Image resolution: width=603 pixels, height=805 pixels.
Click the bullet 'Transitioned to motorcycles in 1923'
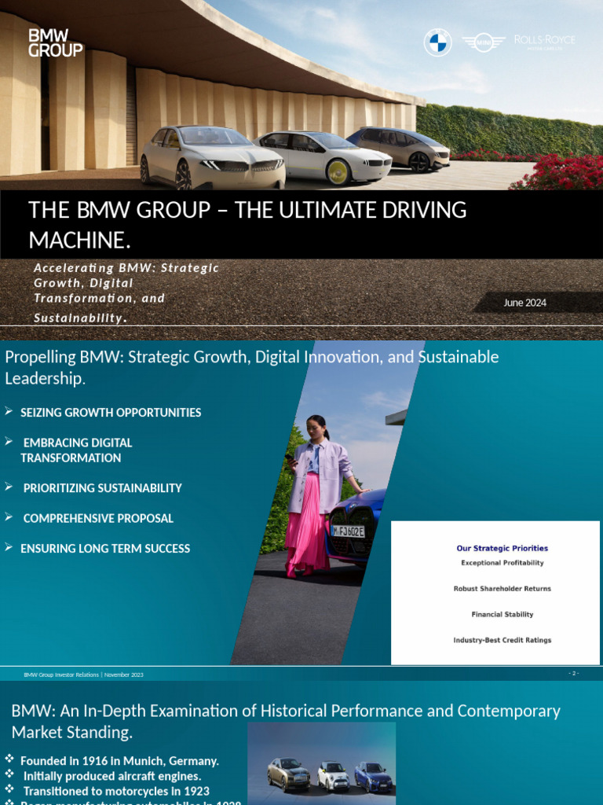click(116, 791)
